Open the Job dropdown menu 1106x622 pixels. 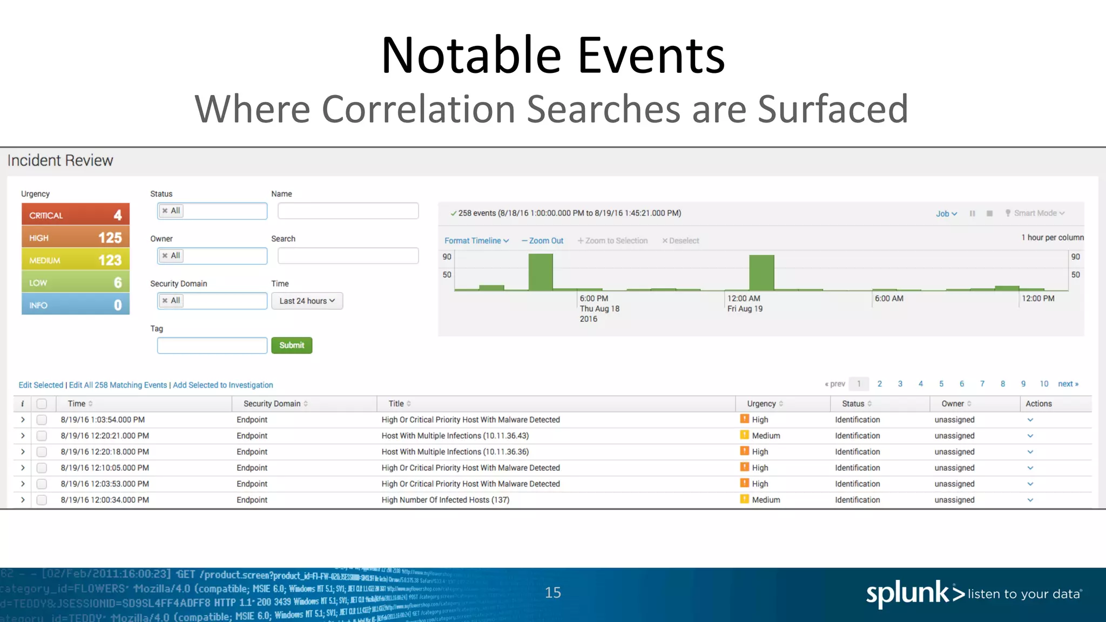click(946, 214)
